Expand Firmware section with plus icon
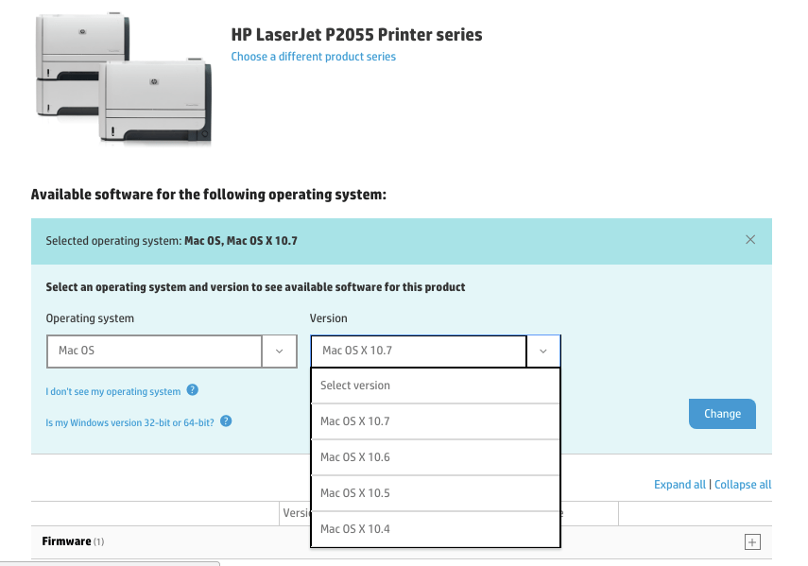 coord(752,541)
